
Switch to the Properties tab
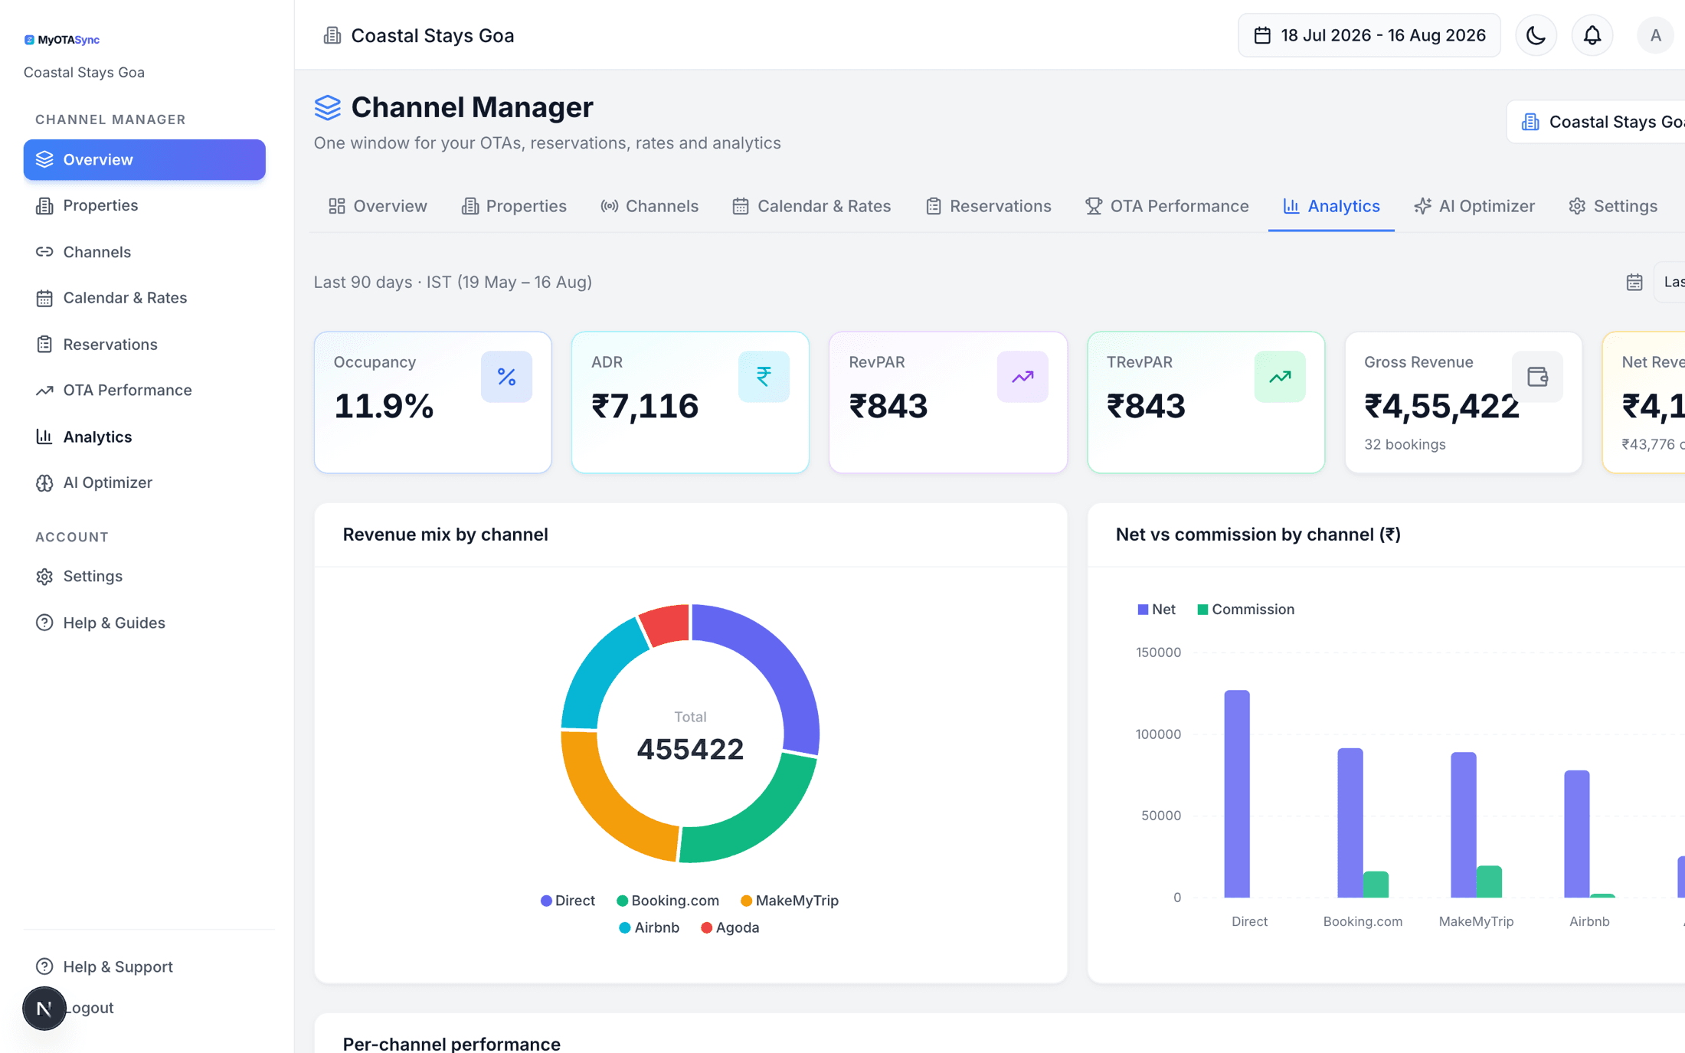point(514,206)
